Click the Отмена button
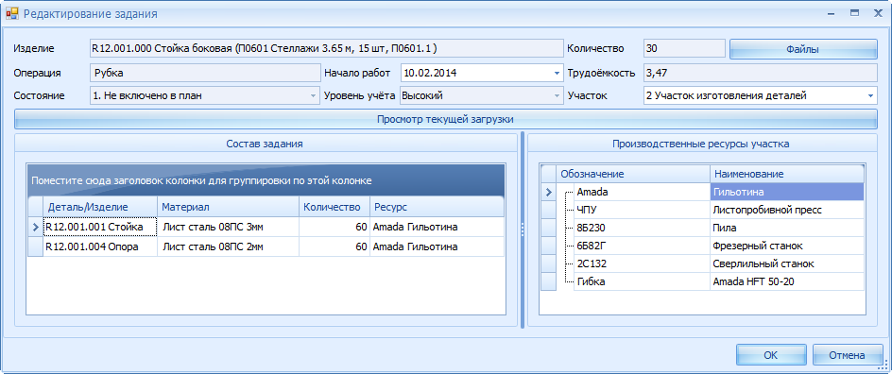Image resolution: width=892 pixels, height=374 pixels. [847, 355]
